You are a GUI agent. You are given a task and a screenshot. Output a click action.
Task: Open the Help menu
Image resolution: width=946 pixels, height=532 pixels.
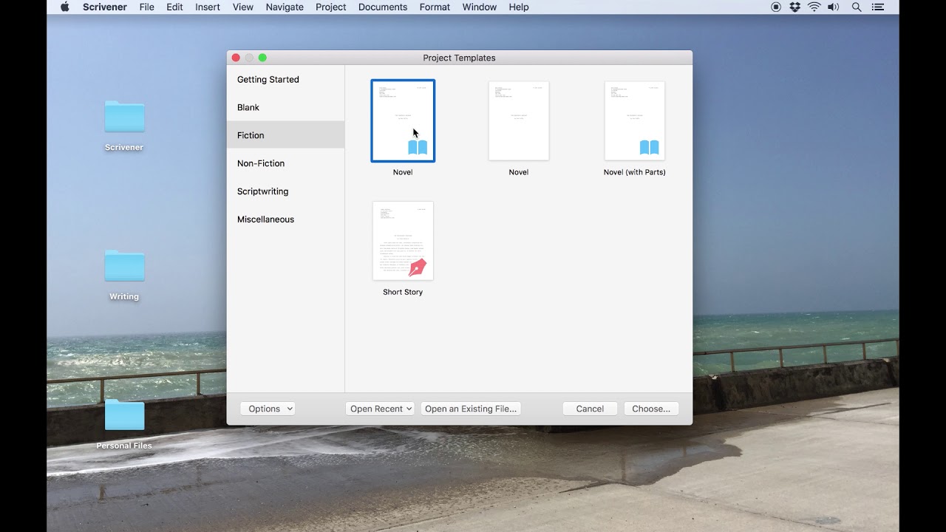tap(519, 7)
